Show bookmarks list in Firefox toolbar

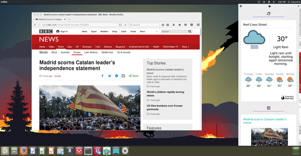tap(168, 25)
